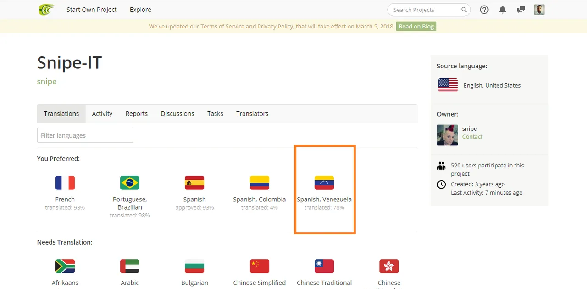Image resolution: width=587 pixels, height=289 pixels.
Task: Select the Spain flag icon
Action: point(194,183)
